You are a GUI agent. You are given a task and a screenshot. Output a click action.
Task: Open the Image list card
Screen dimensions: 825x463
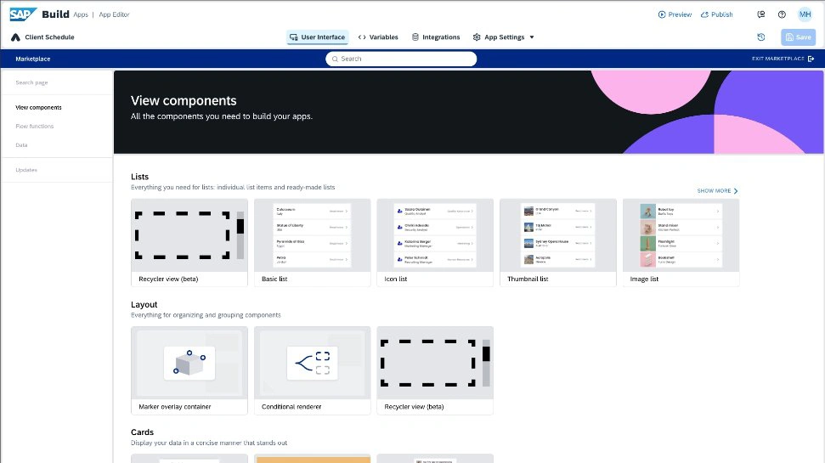click(x=681, y=243)
